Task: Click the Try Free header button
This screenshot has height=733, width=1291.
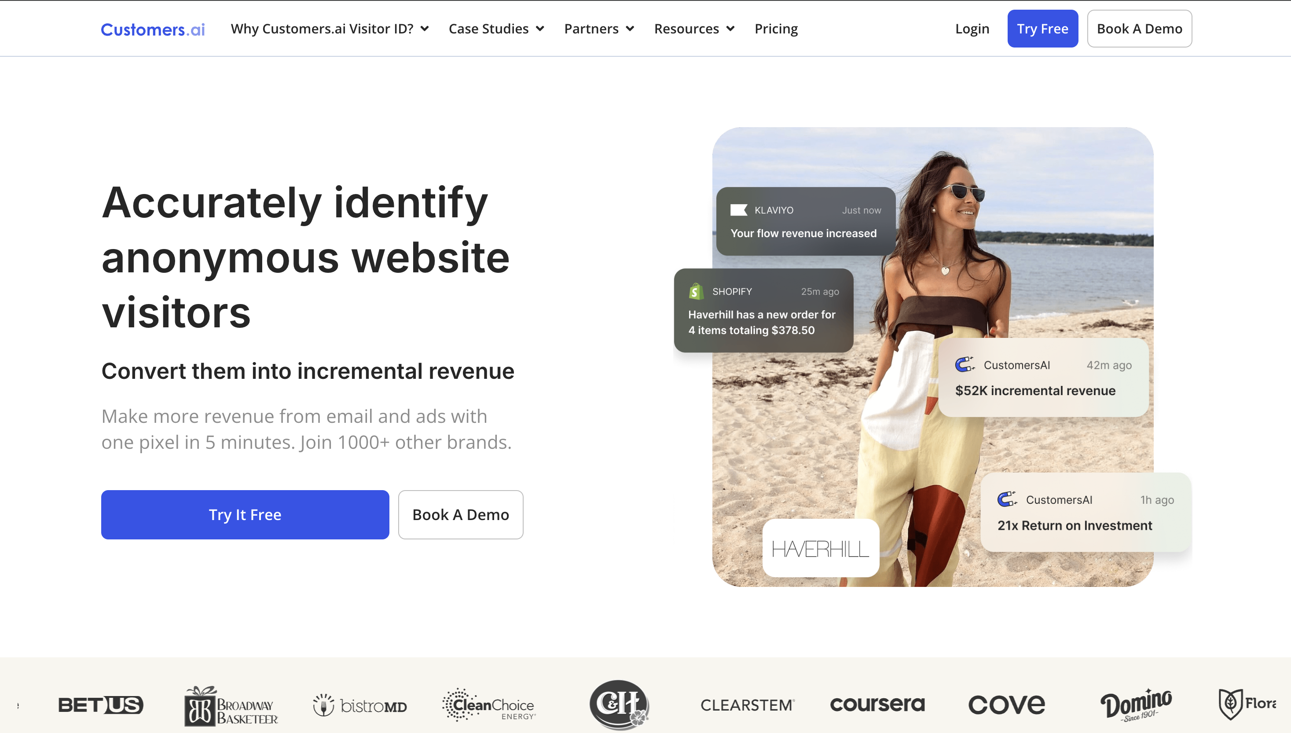Action: pyautogui.click(x=1042, y=29)
